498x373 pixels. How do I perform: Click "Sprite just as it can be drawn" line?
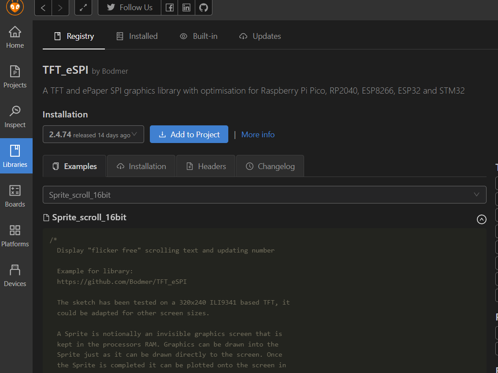(x=170, y=354)
